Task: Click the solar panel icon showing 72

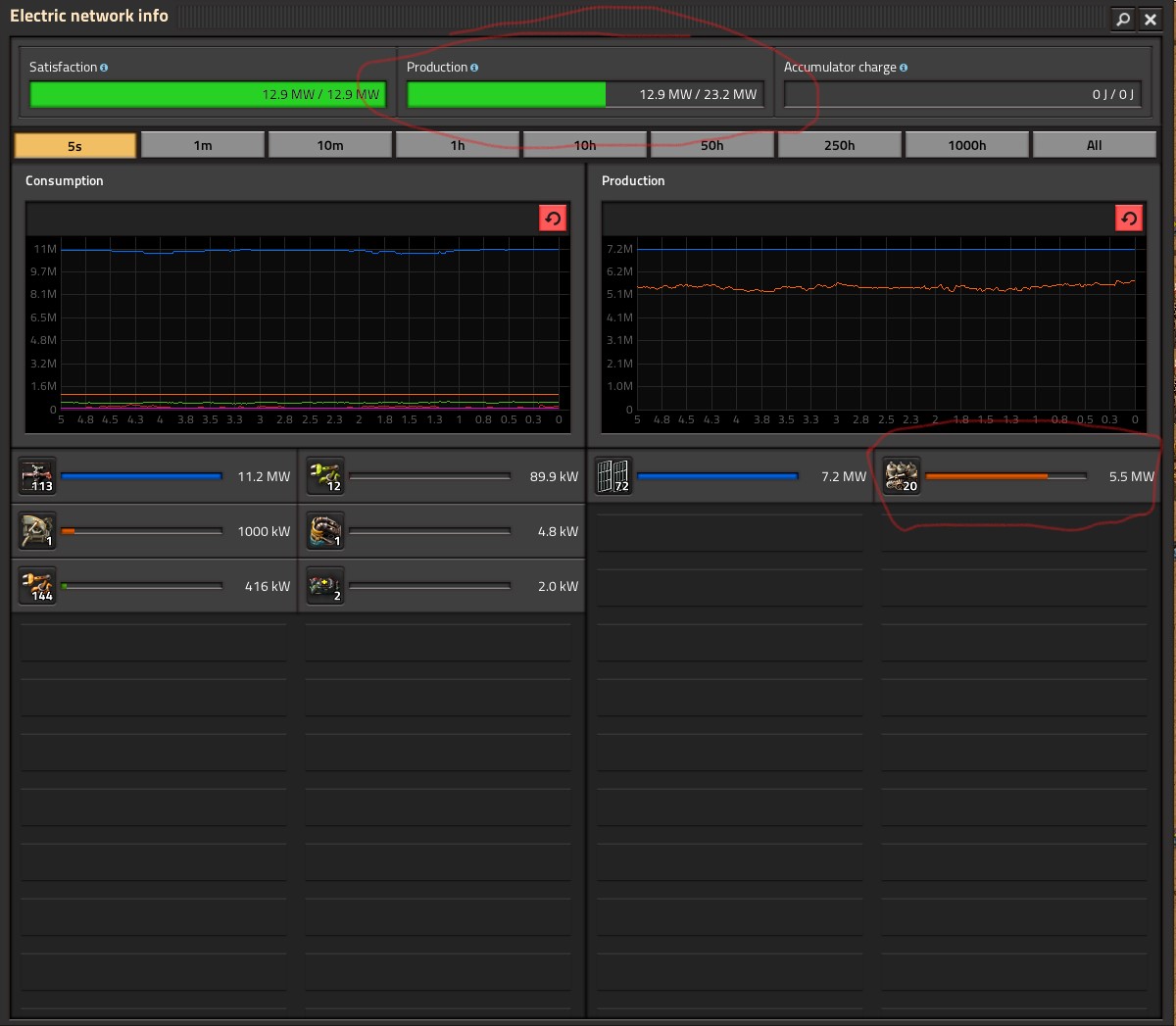Action: (x=613, y=476)
